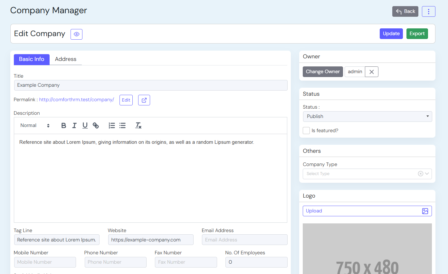Open permalink in new window icon
448x274 pixels.
[144, 100]
